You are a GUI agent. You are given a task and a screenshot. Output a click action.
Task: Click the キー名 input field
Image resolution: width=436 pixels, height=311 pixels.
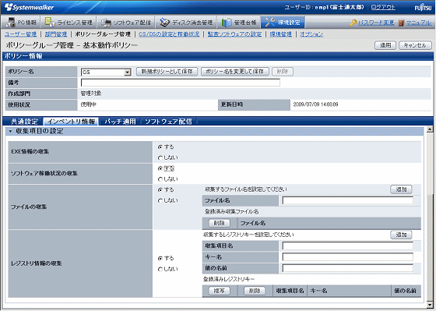(x=347, y=256)
